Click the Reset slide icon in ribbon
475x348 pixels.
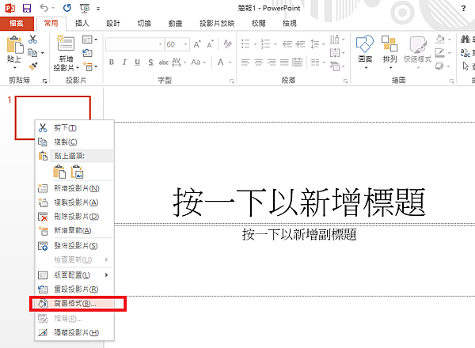pyautogui.click(x=87, y=53)
